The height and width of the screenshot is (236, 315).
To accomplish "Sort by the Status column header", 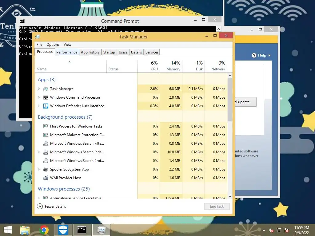I will (122, 66).
